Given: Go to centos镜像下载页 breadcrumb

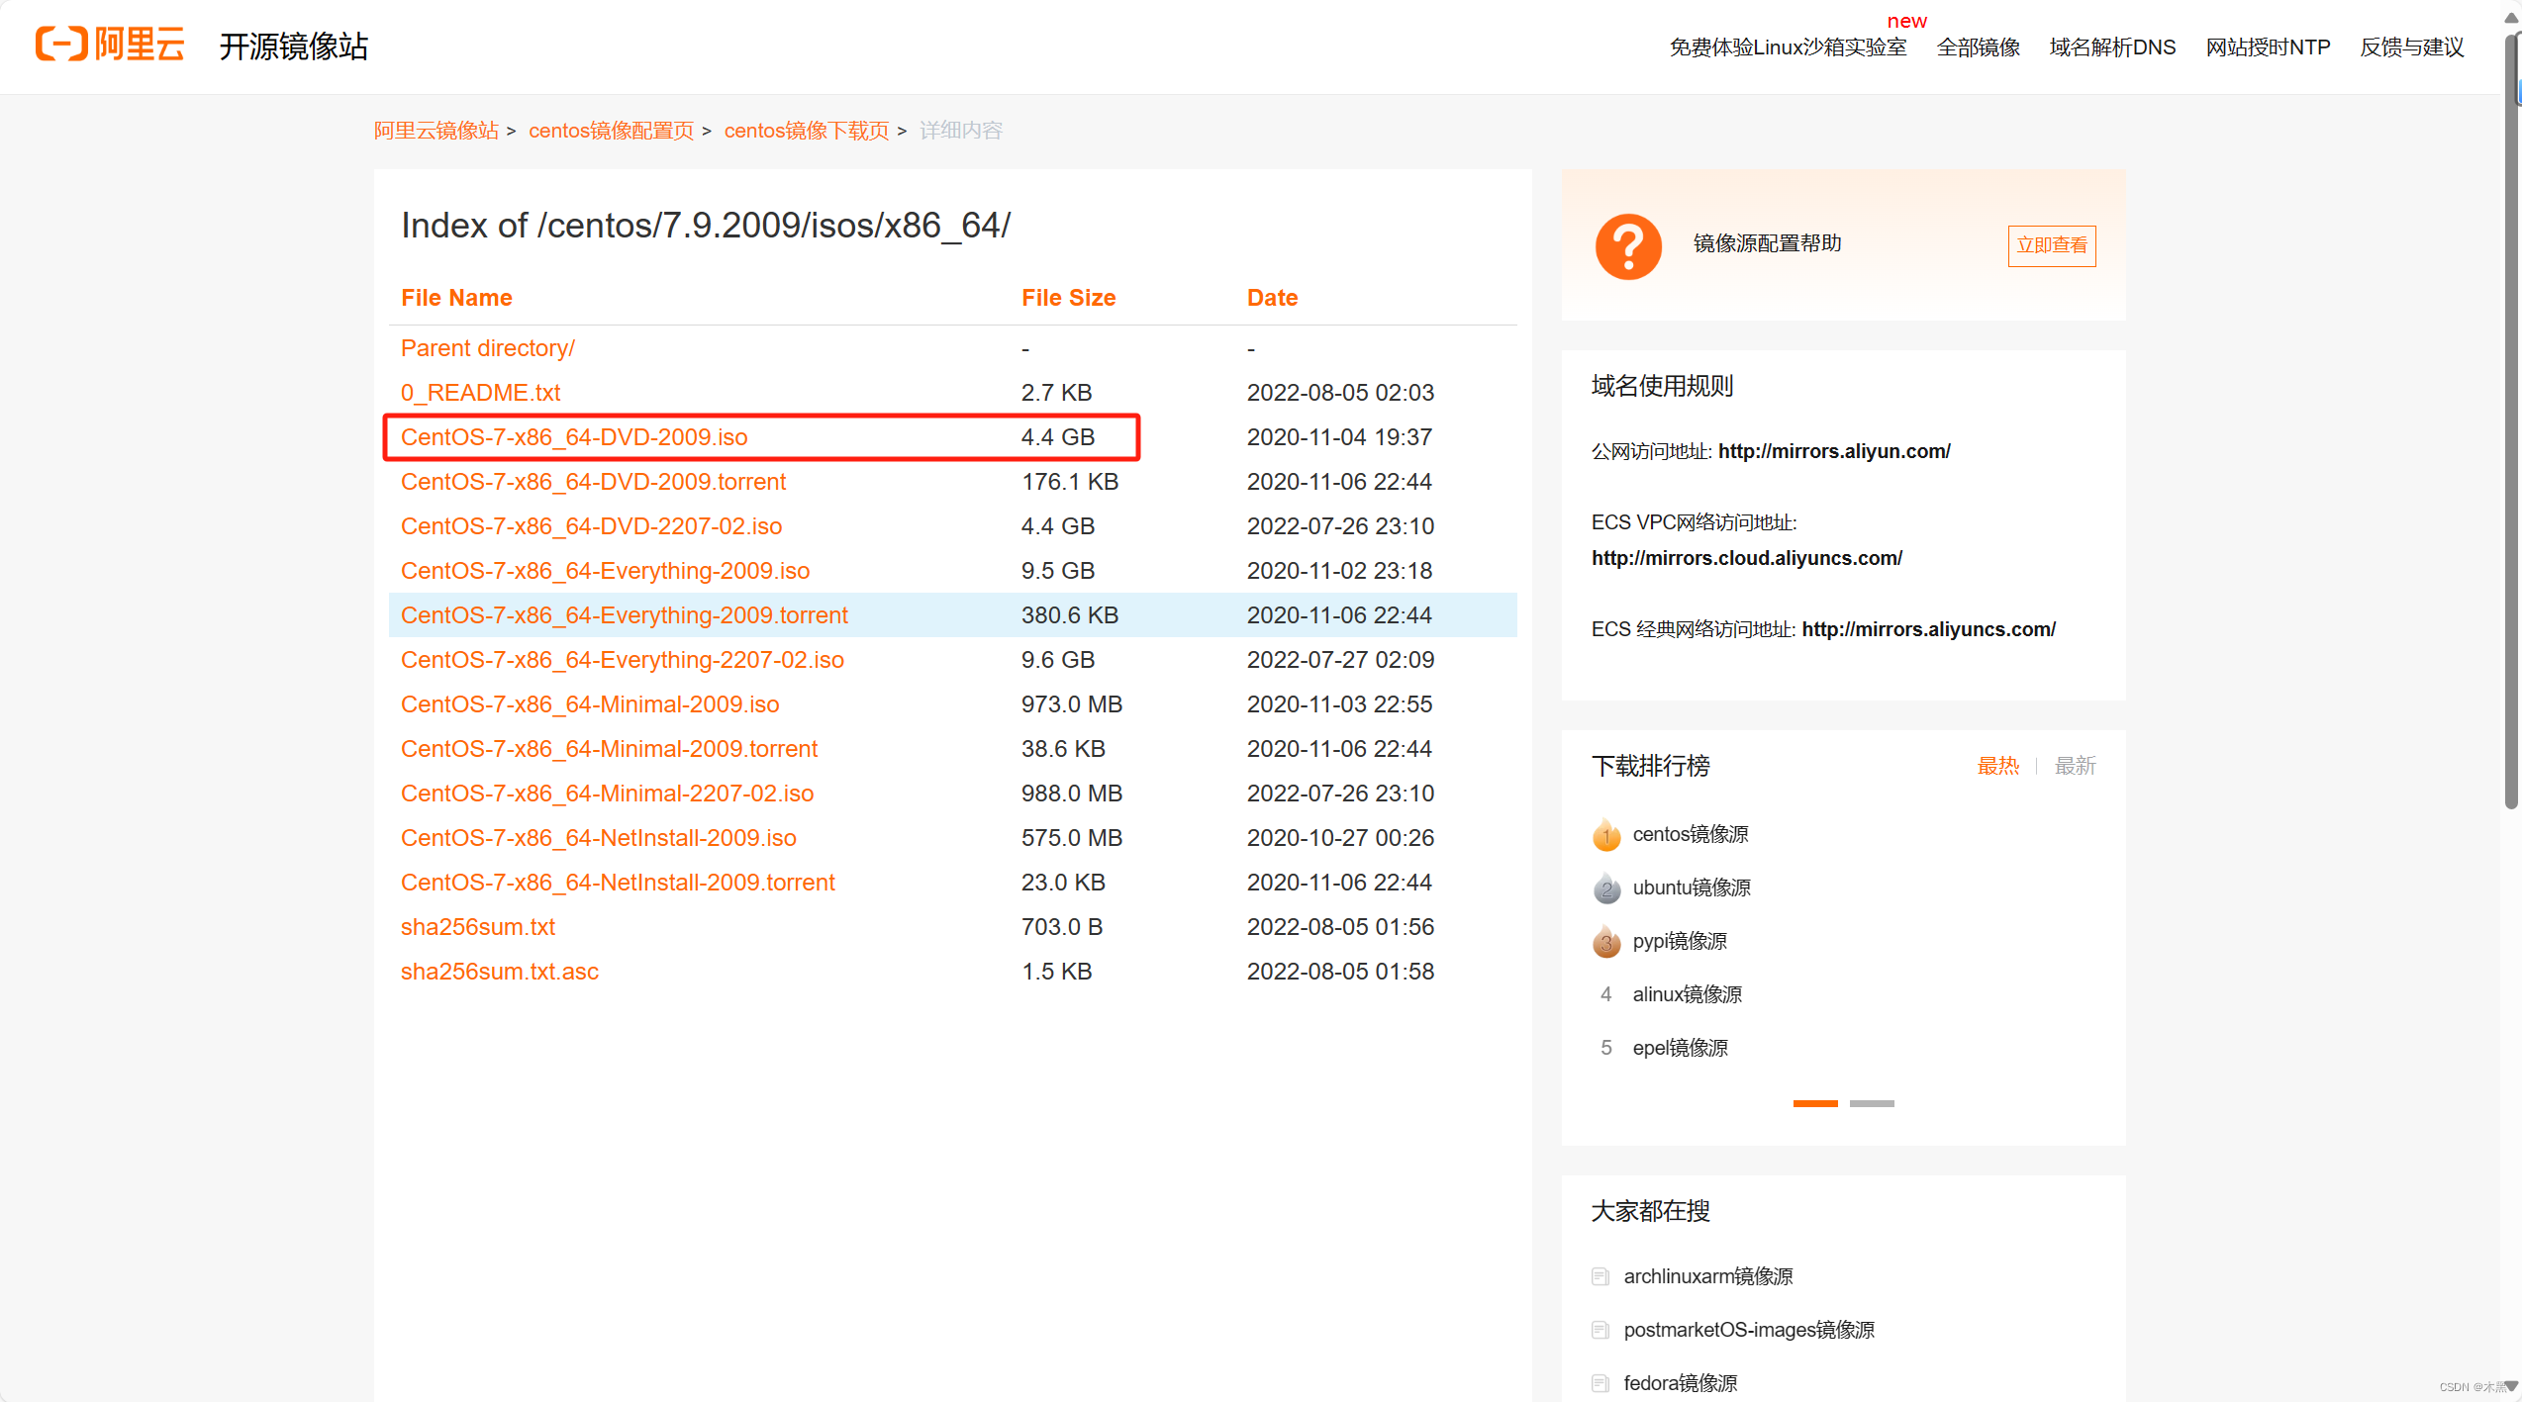Looking at the screenshot, I should tap(806, 131).
